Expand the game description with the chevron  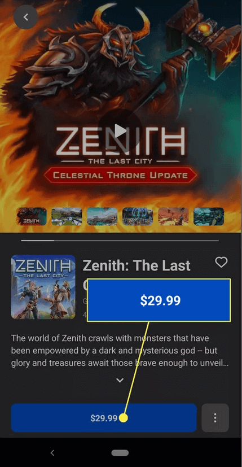[x=120, y=381]
